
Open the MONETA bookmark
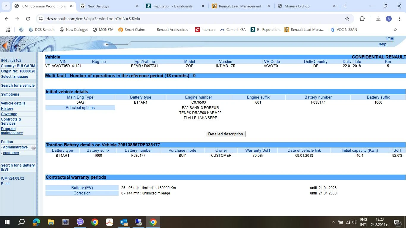(x=103, y=30)
